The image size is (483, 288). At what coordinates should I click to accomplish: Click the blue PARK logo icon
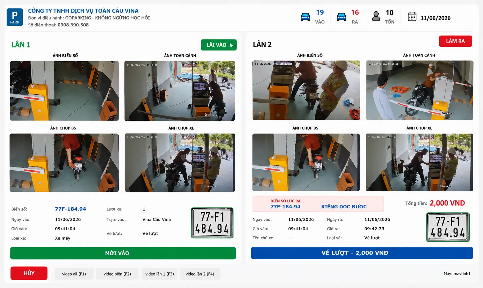(15, 17)
